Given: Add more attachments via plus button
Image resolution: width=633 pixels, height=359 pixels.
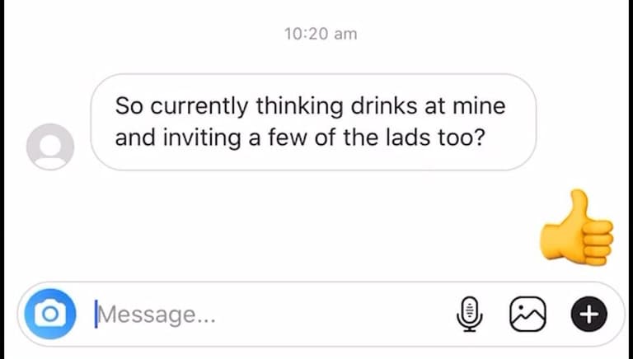Looking at the screenshot, I should point(588,314).
